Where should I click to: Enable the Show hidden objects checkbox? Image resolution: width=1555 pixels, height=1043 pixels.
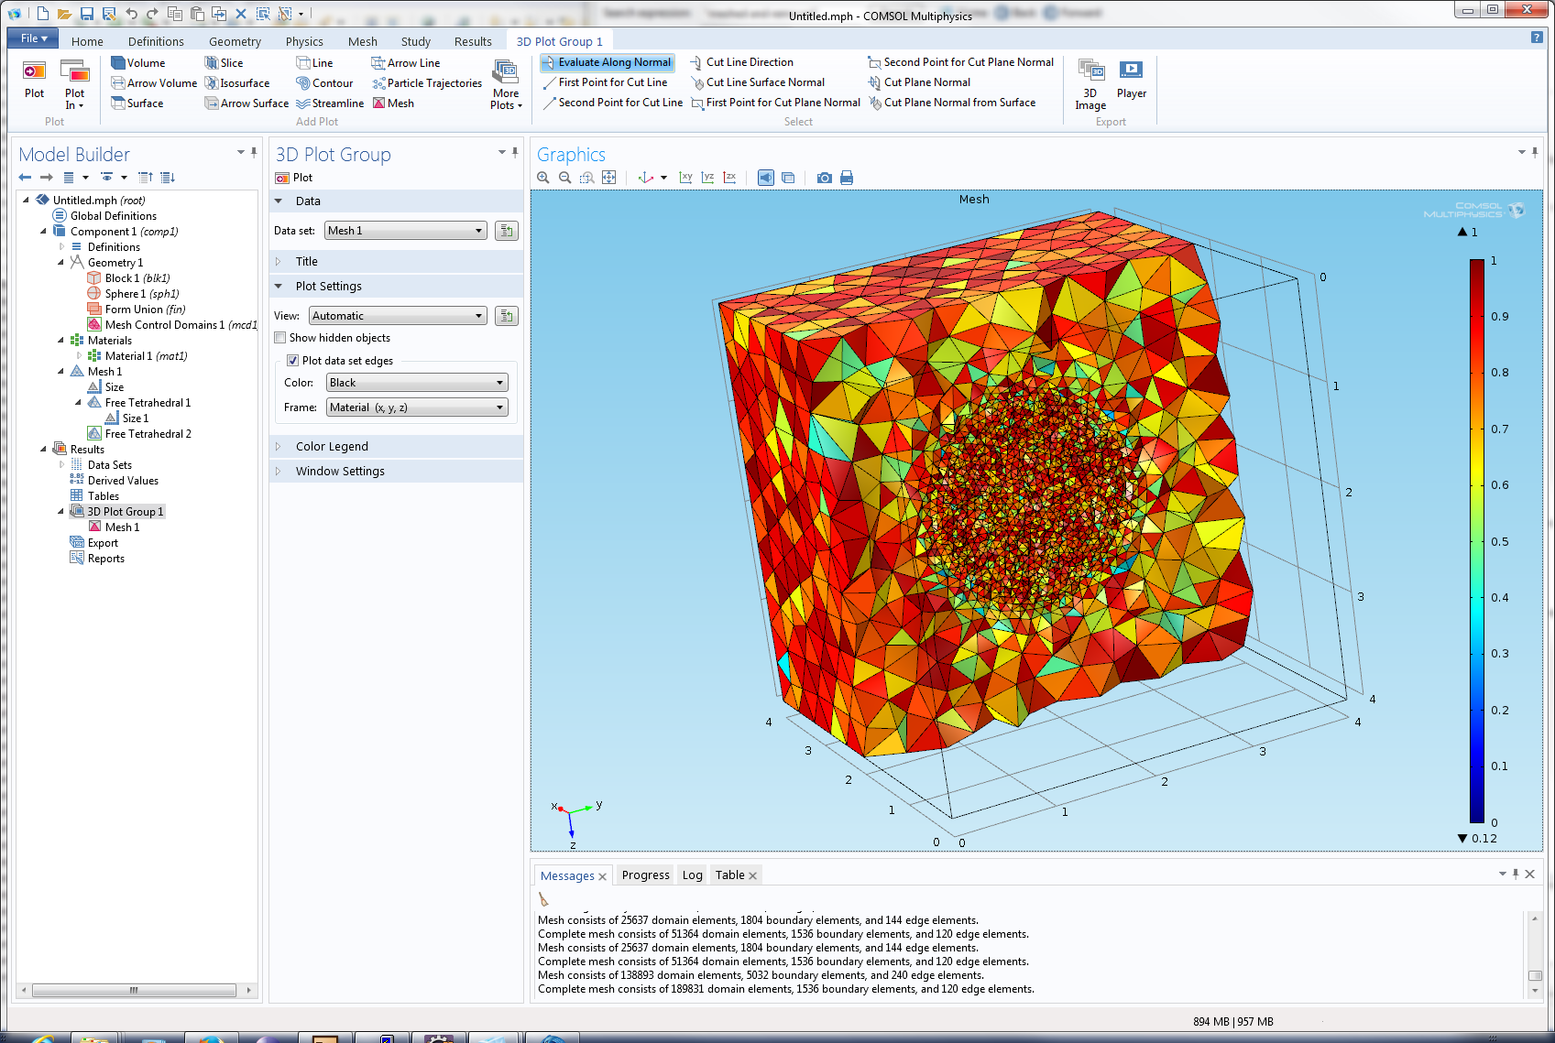click(x=280, y=338)
